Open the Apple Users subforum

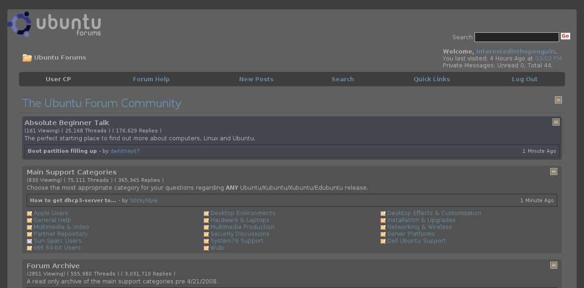pyautogui.click(x=51, y=213)
